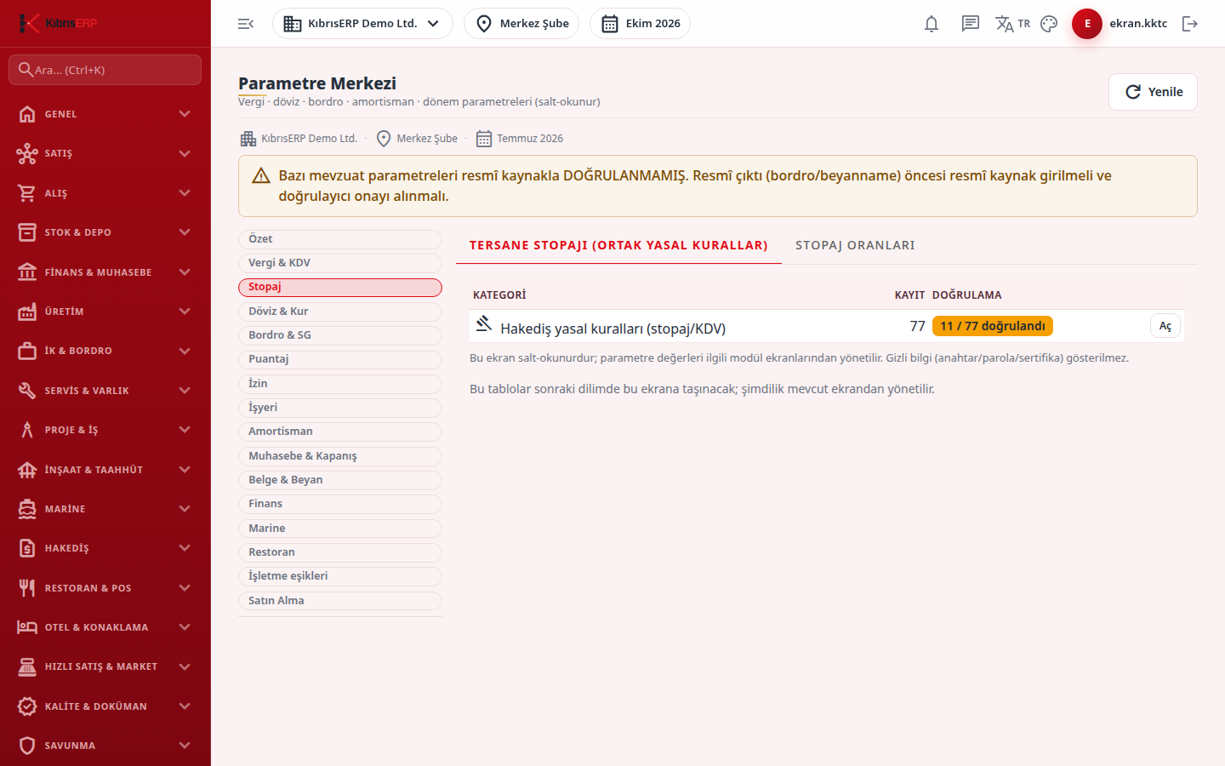Click the 11 / 77 doğrulandı badge

993,326
